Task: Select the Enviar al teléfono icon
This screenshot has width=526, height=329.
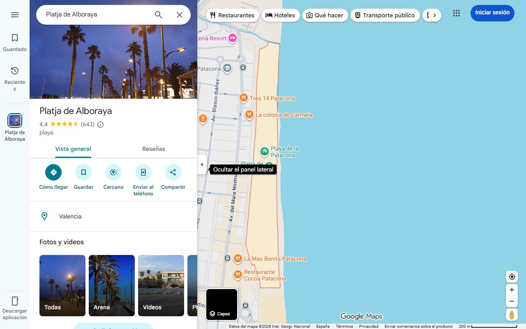Action: [143, 172]
